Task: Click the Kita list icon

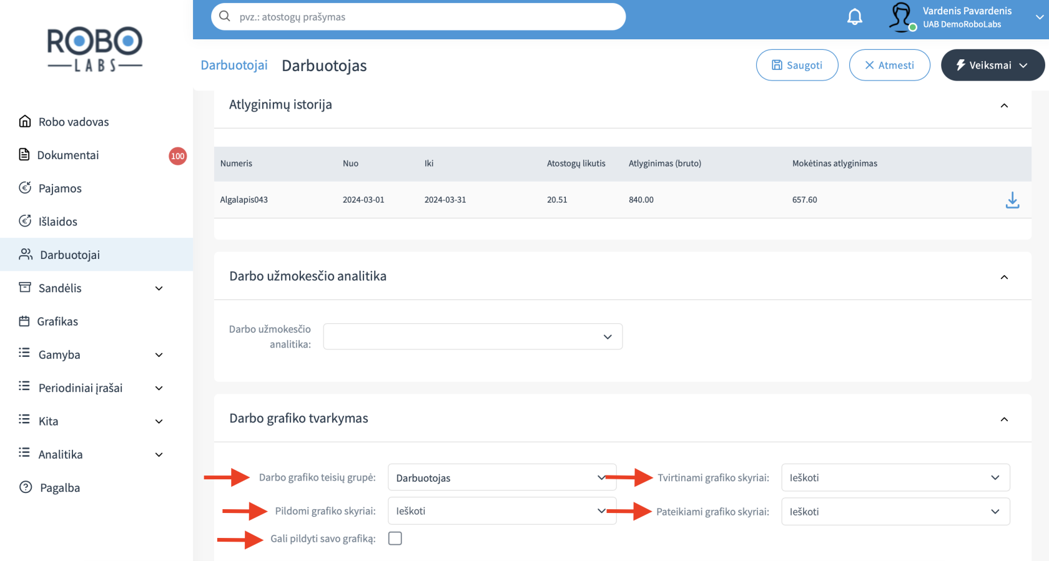Action: [x=24, y=419]
